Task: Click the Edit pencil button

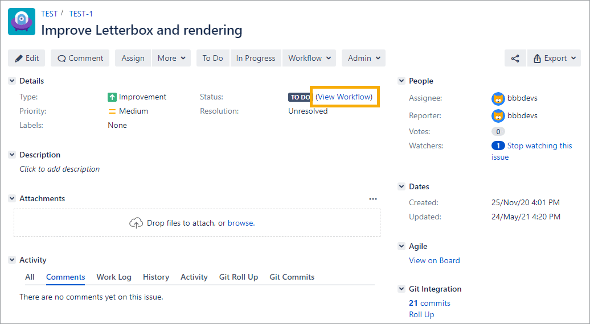Action: point(27,58)
